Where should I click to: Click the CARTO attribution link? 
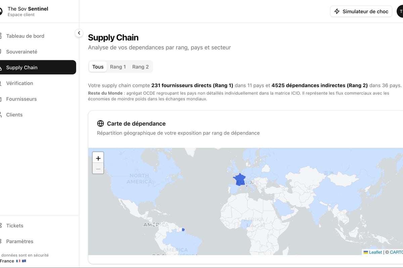396,252
